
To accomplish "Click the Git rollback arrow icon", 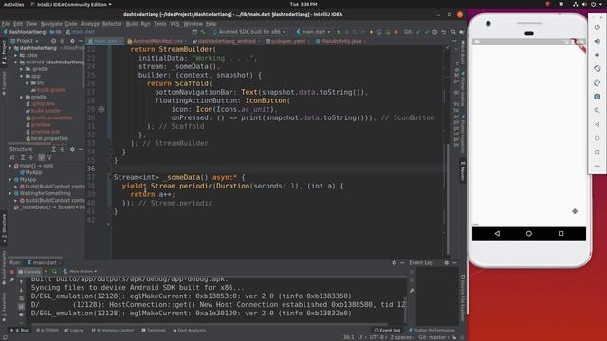I will click(x=444, y=32).
